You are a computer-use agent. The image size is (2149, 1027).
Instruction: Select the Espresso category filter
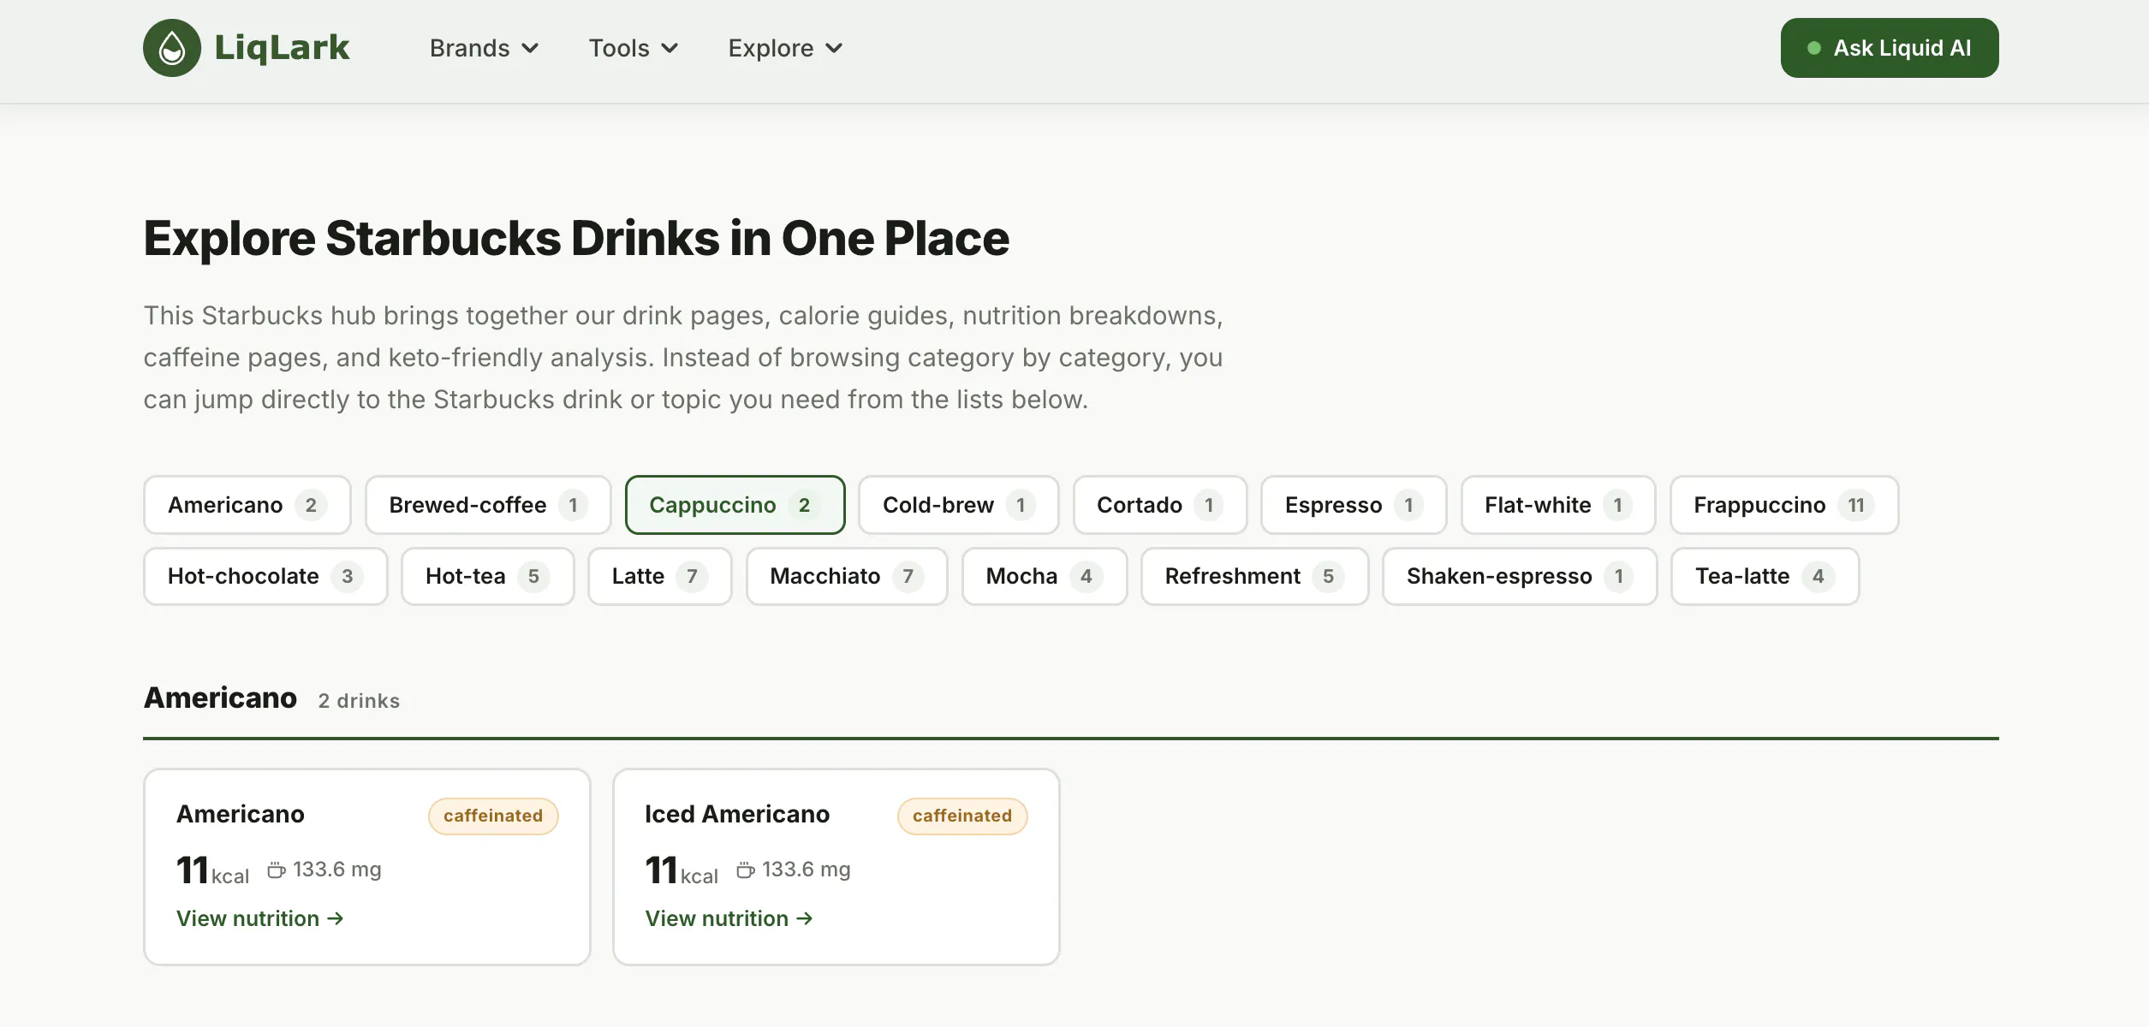click(1354, 505)
